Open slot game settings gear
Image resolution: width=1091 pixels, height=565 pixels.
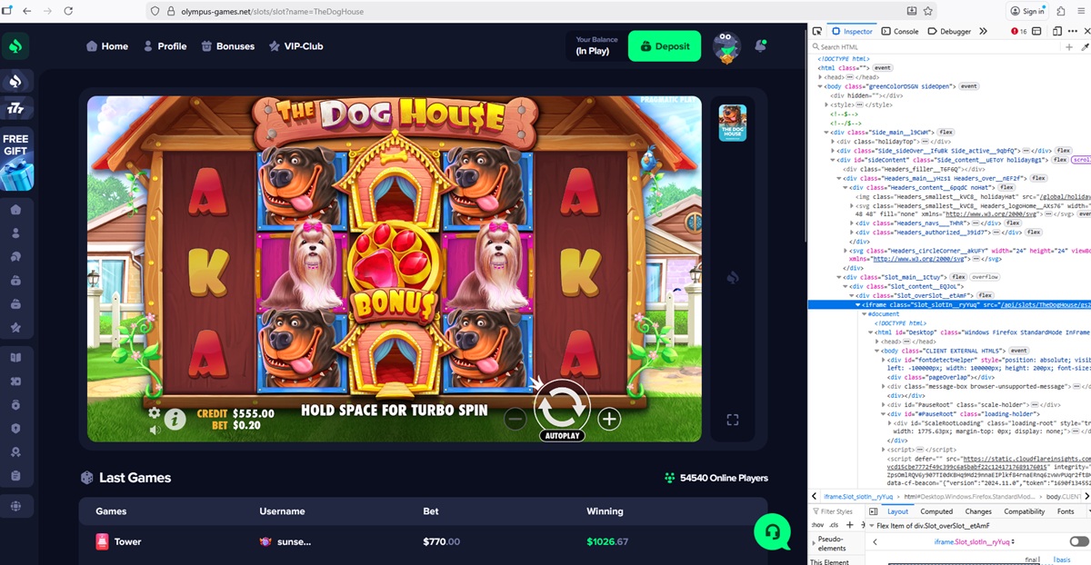(x=155, y=412)
